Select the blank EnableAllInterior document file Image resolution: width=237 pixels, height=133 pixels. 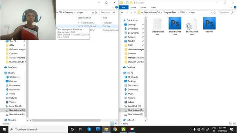pos(158,26)
